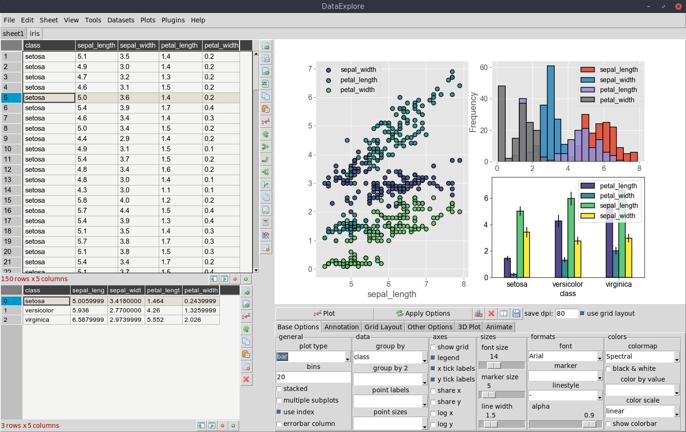Click the copy table icon in lower child toolbar
This screenshot has height=432, width=686.
247,341
